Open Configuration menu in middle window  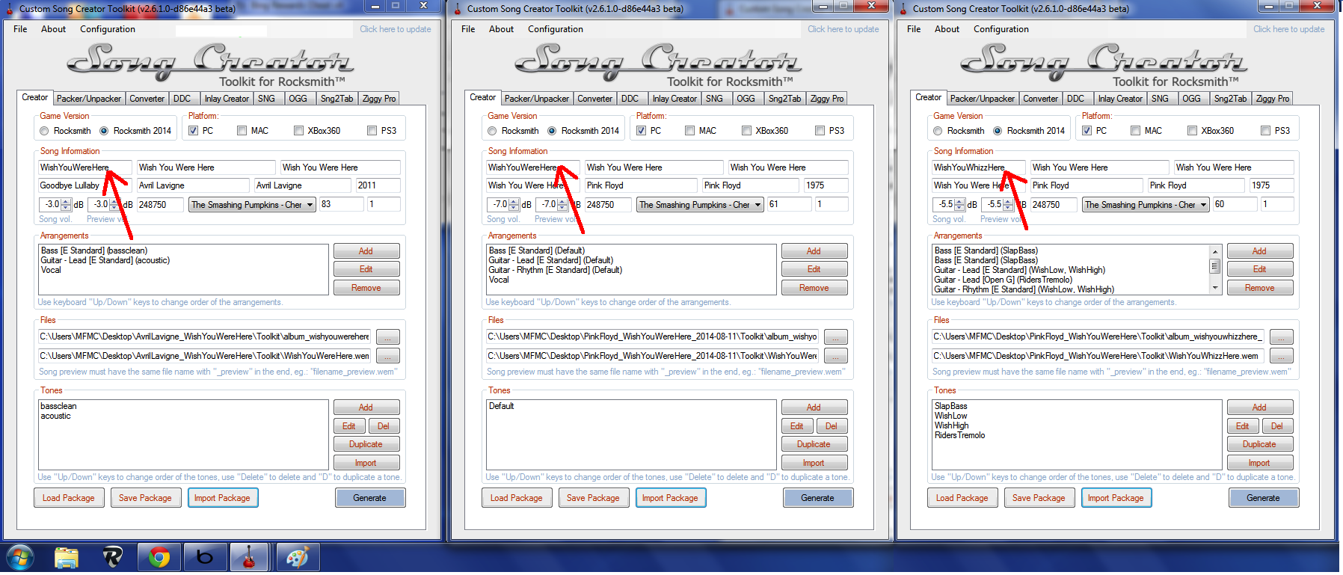[556, 29]
